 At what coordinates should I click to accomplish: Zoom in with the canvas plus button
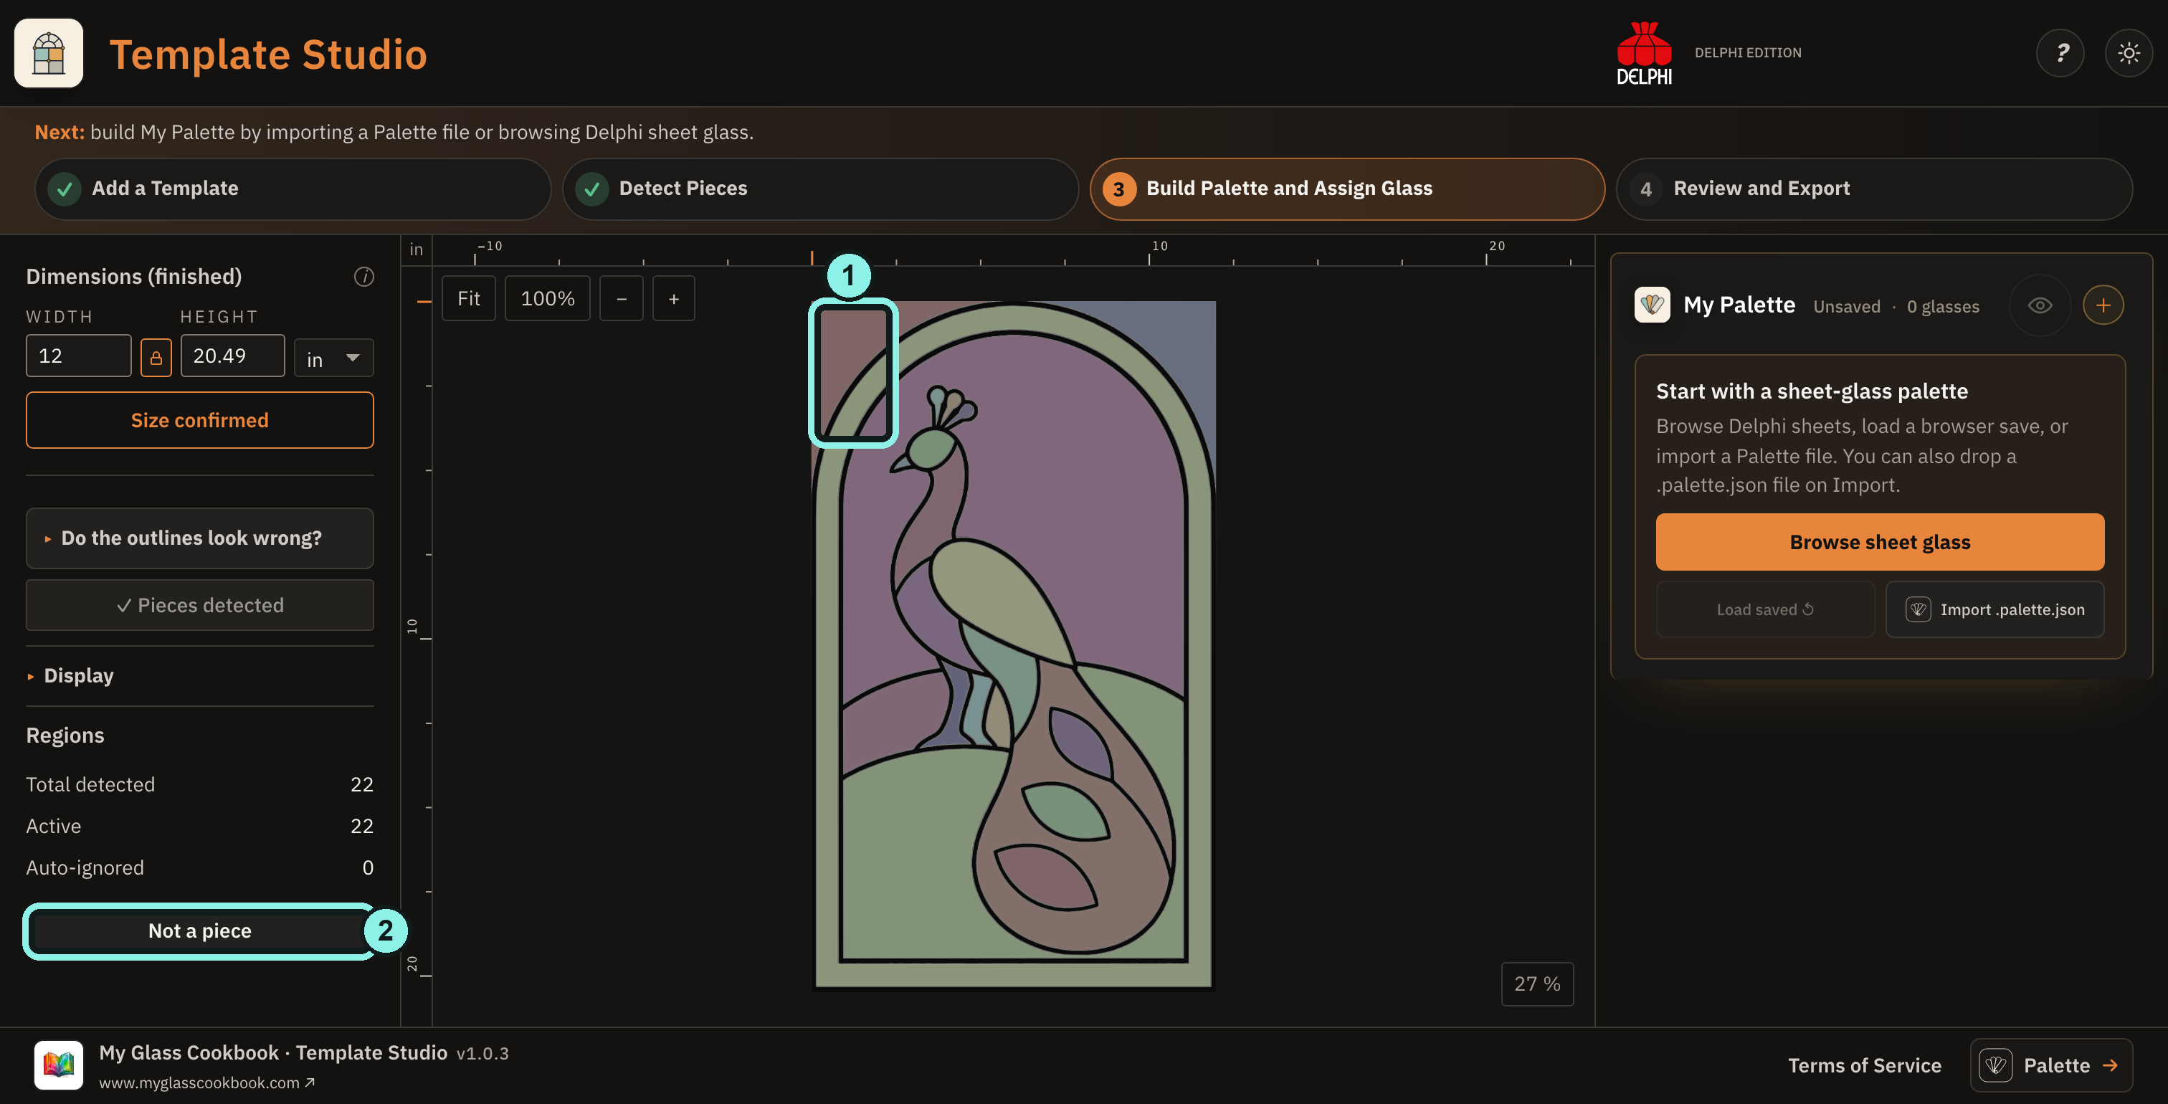click(x=673, y=299)
